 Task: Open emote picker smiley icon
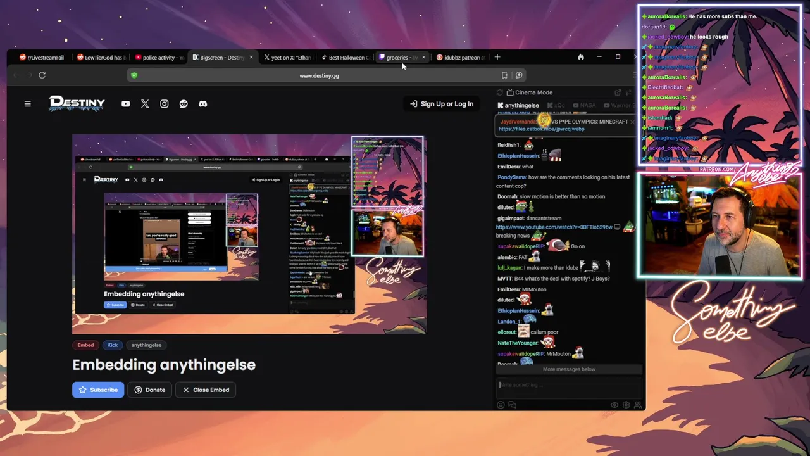501,405
